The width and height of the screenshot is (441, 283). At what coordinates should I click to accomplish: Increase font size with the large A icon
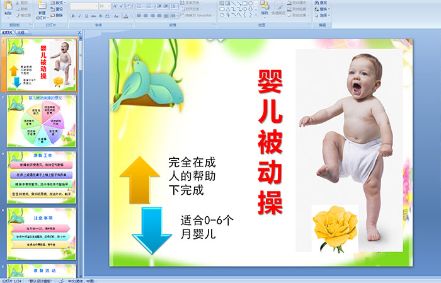pyautogui.click(x=115, y=6)
